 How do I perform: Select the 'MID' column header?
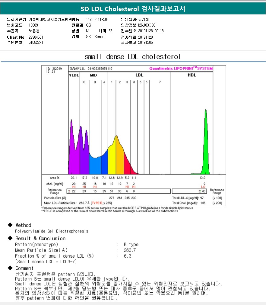pos(93,75)
